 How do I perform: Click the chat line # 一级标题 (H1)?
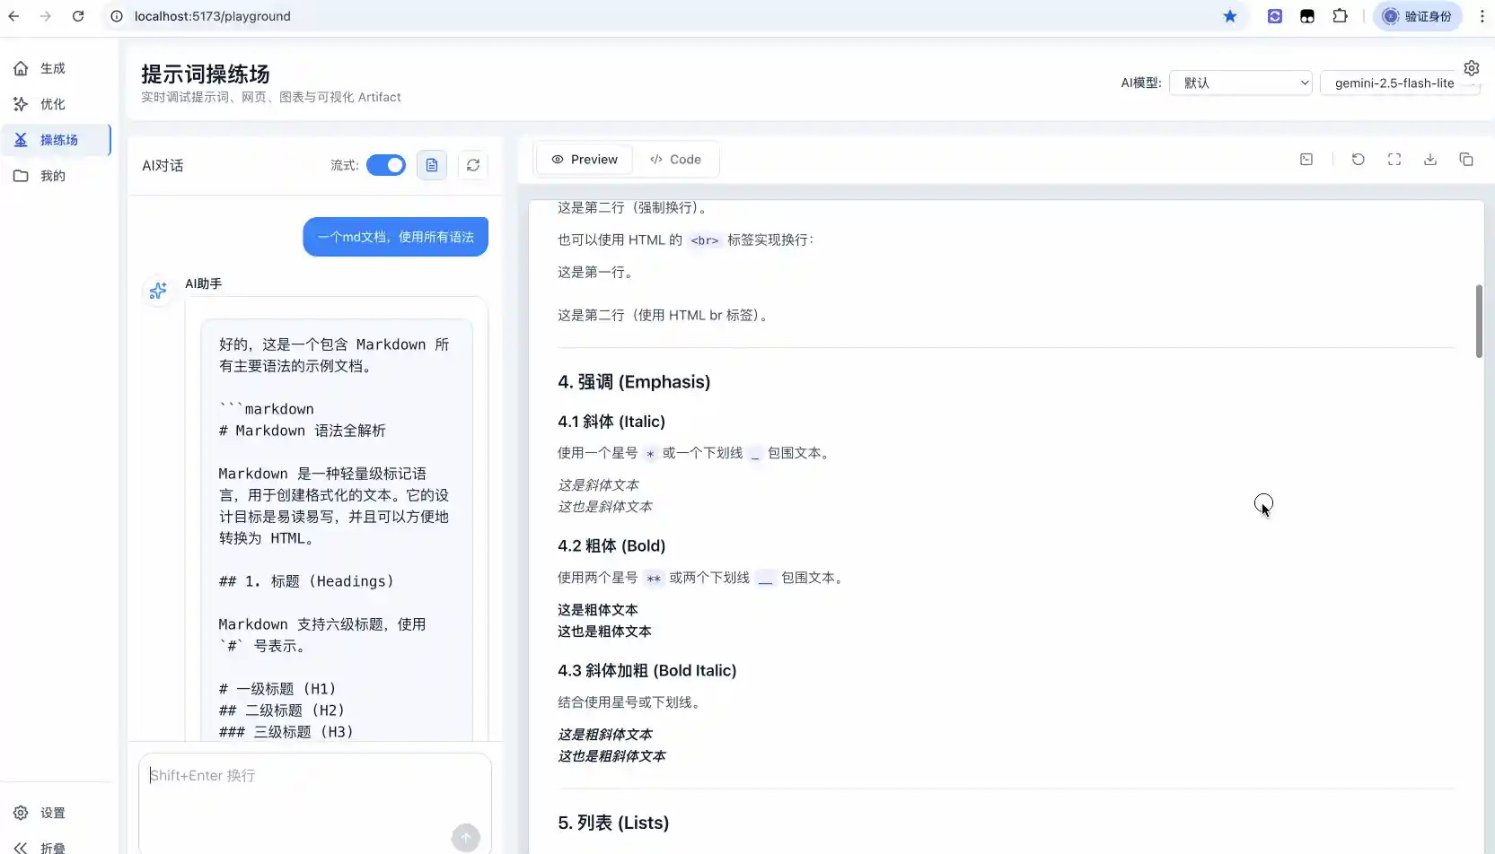point(277,689)
